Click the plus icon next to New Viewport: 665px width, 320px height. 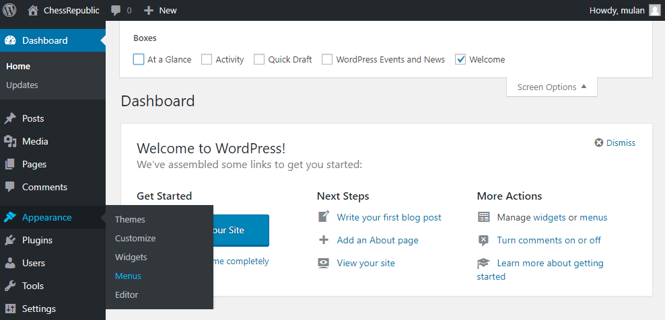coord(149,11)
